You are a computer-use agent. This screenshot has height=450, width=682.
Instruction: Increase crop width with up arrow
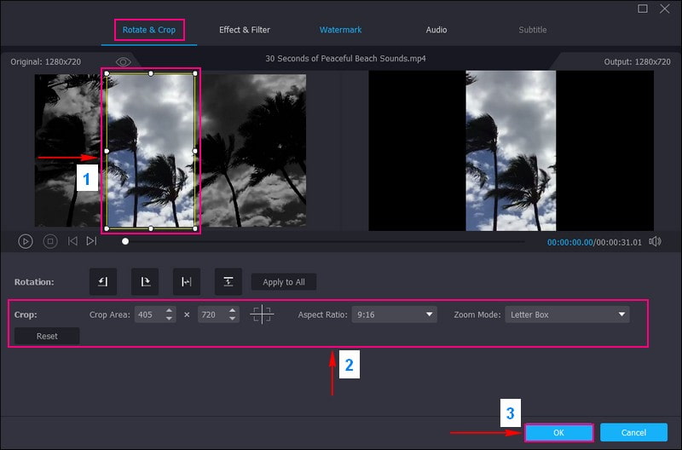coord(170,310)
